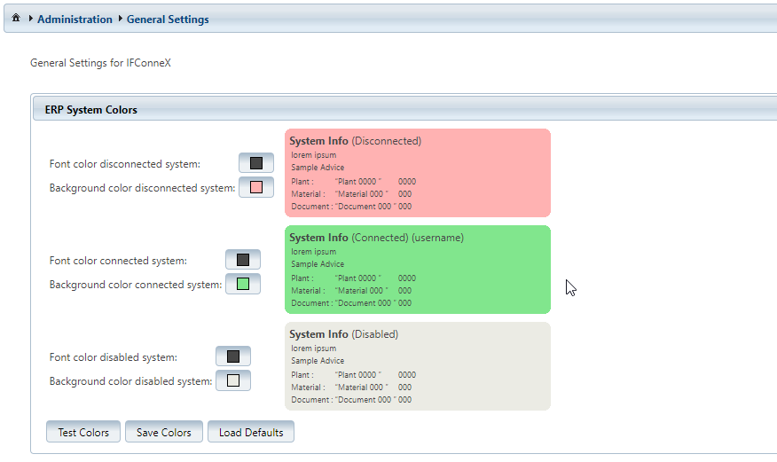
Task: Open font color picker for disabled system
Action: point(233,356)
